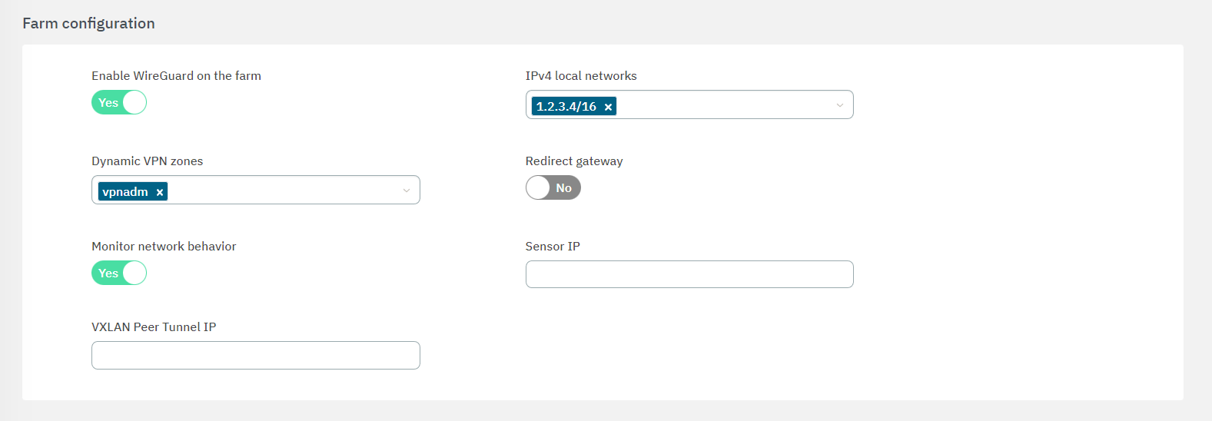This screenshot has width=1212, height=421.
Task: Click empty area of VPN zones box
Action: (284, 191)
